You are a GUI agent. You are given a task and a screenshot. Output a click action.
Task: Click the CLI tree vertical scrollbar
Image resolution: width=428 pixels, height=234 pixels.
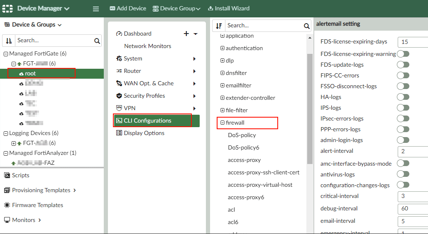310,109
